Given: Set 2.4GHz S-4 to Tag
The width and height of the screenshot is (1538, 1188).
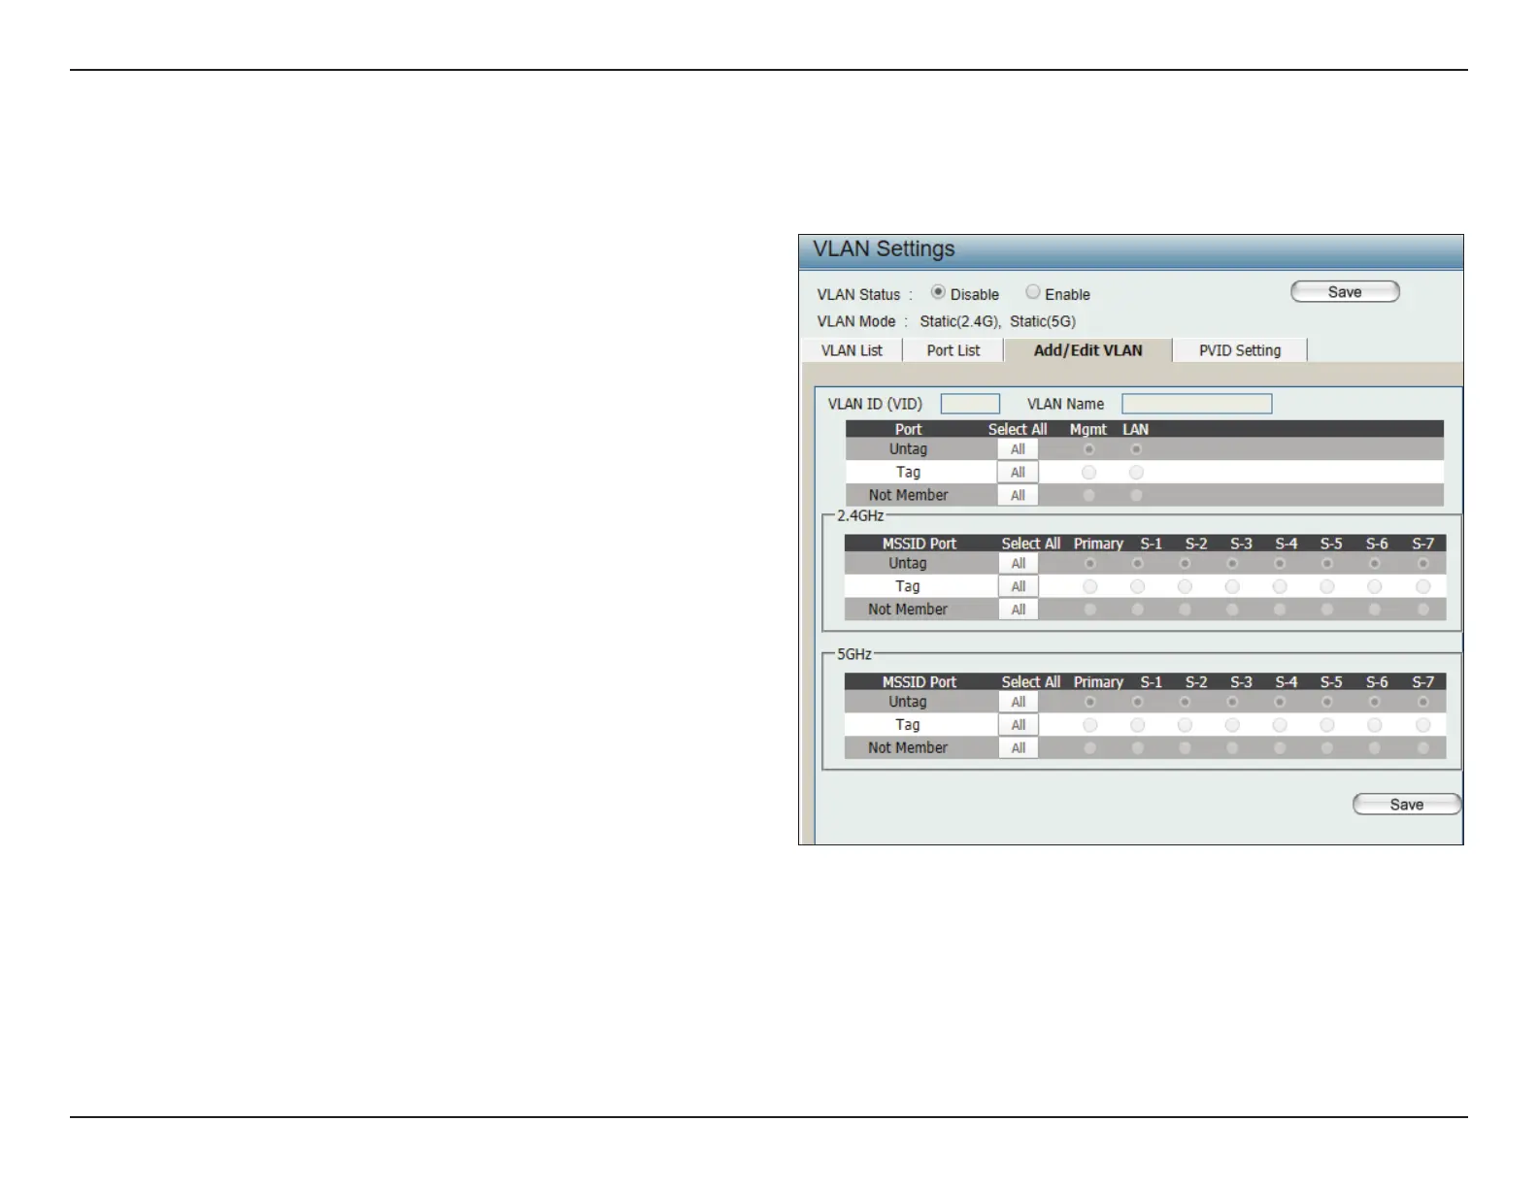Looking at the screenshot, I should pos(1280,586).
